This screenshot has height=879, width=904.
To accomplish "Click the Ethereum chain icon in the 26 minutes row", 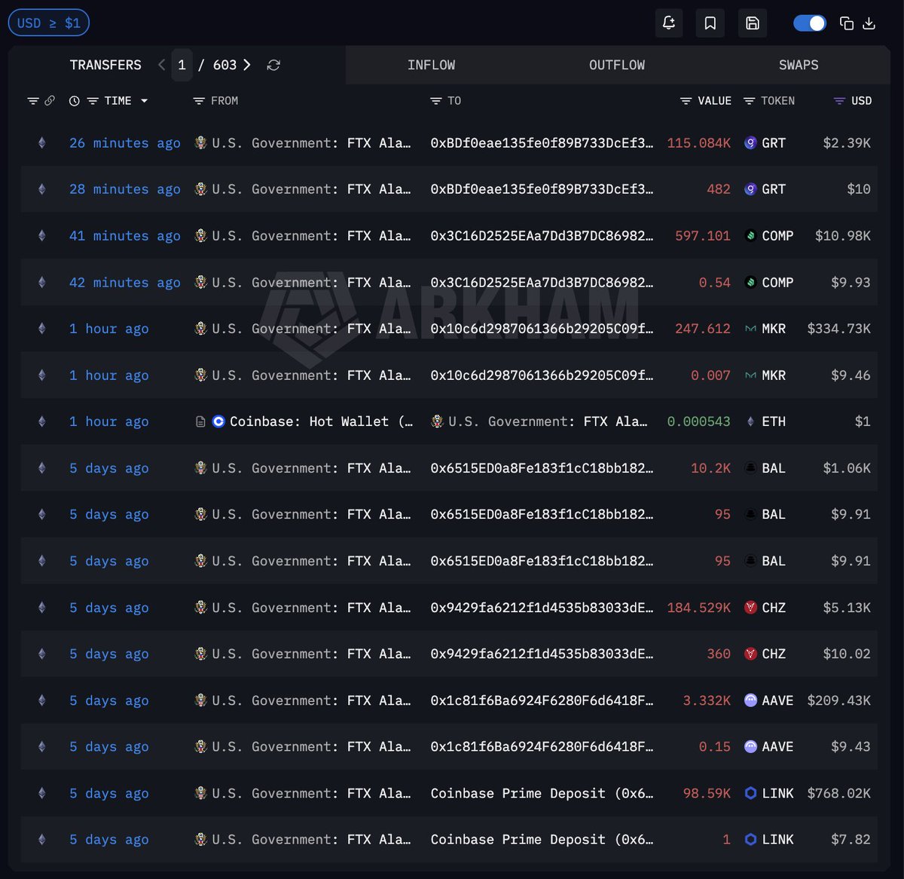I will [42, 142].
